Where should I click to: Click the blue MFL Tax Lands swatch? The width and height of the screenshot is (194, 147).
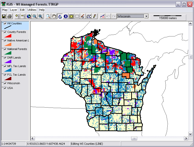8,70
